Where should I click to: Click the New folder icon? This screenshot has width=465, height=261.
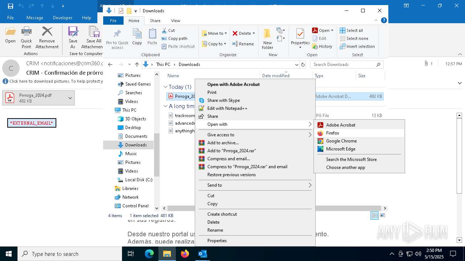[x=267, y=39]
